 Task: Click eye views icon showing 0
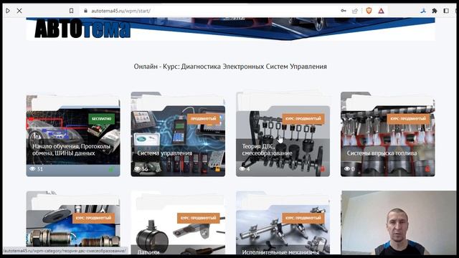point(347,169)
